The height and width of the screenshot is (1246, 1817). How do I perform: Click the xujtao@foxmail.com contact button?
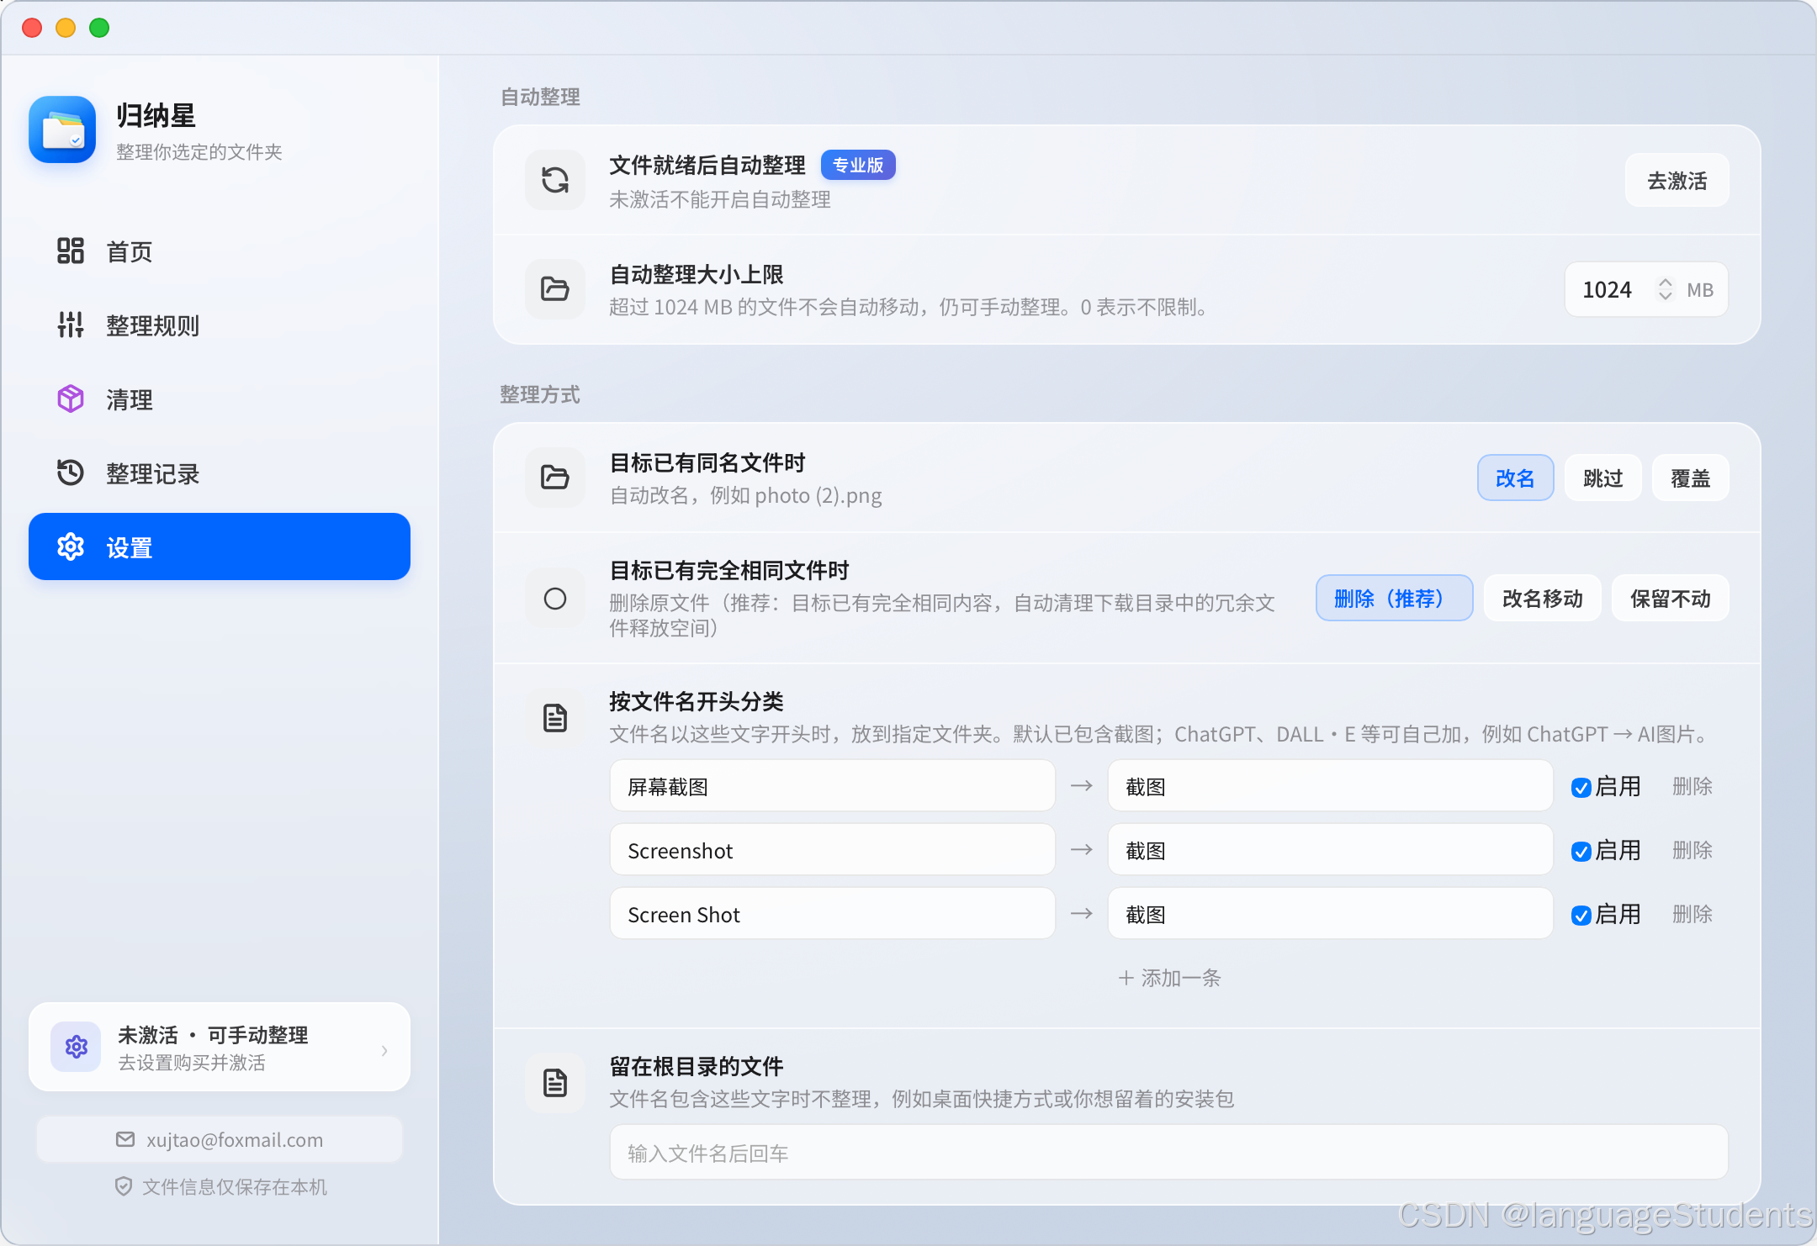(x=220, y=1139)
